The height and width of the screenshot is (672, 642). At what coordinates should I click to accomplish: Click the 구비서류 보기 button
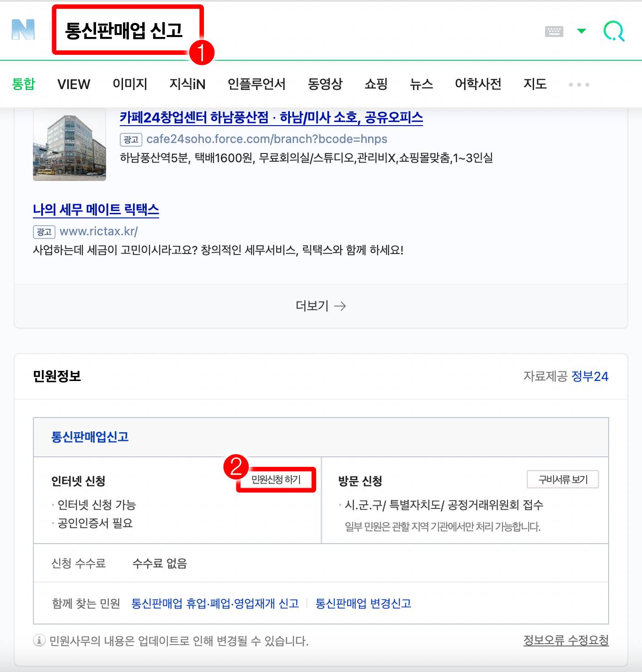click(563, 480)
